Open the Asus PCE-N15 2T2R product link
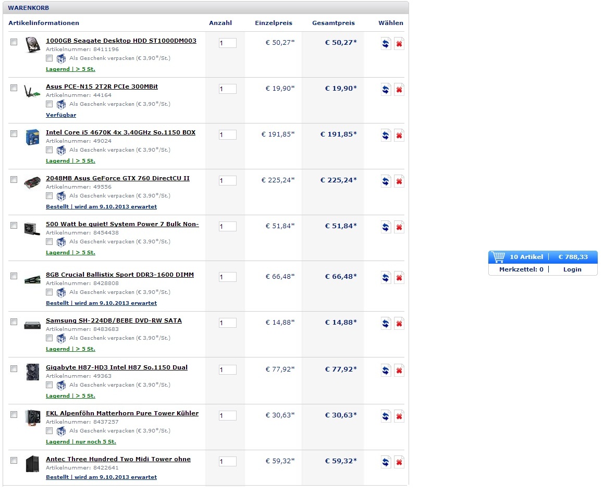 click(x=102, y=87)
